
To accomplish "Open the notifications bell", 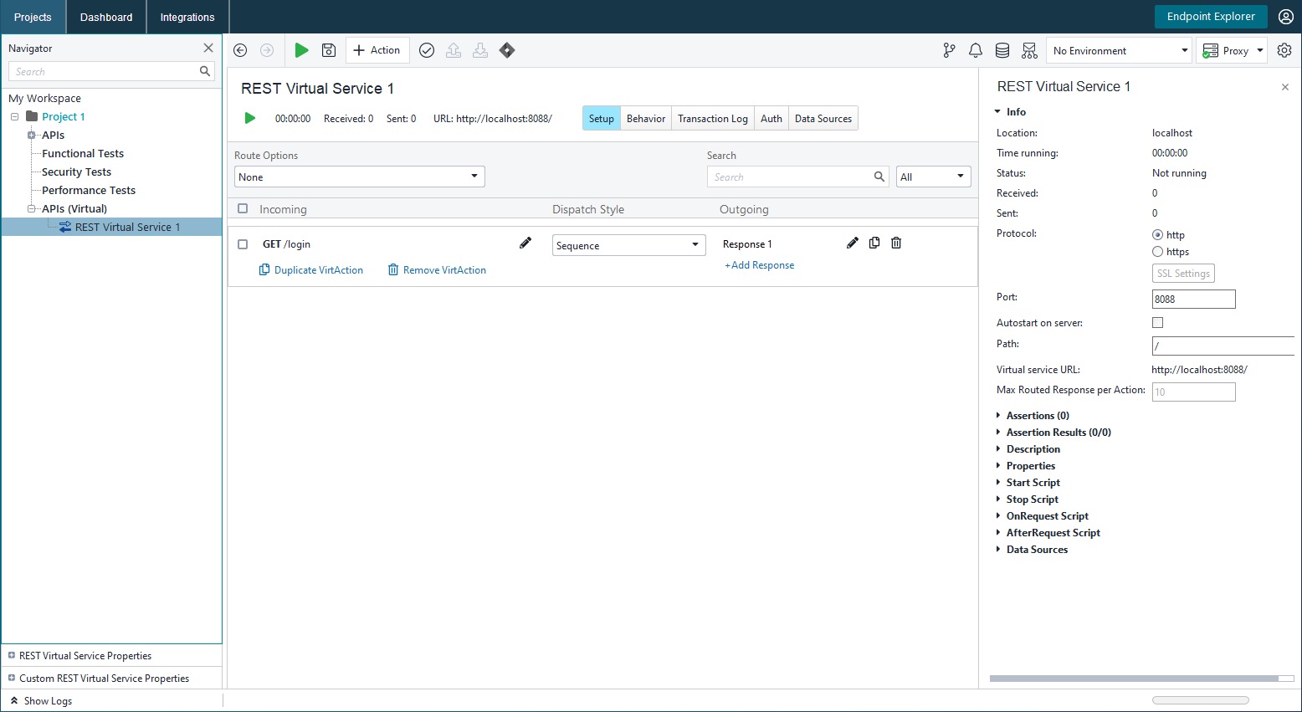I will (x=975, y=50).
